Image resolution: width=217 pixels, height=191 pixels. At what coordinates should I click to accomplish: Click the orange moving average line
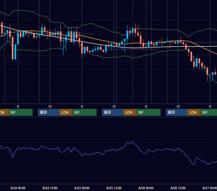(x=97, y=39)
